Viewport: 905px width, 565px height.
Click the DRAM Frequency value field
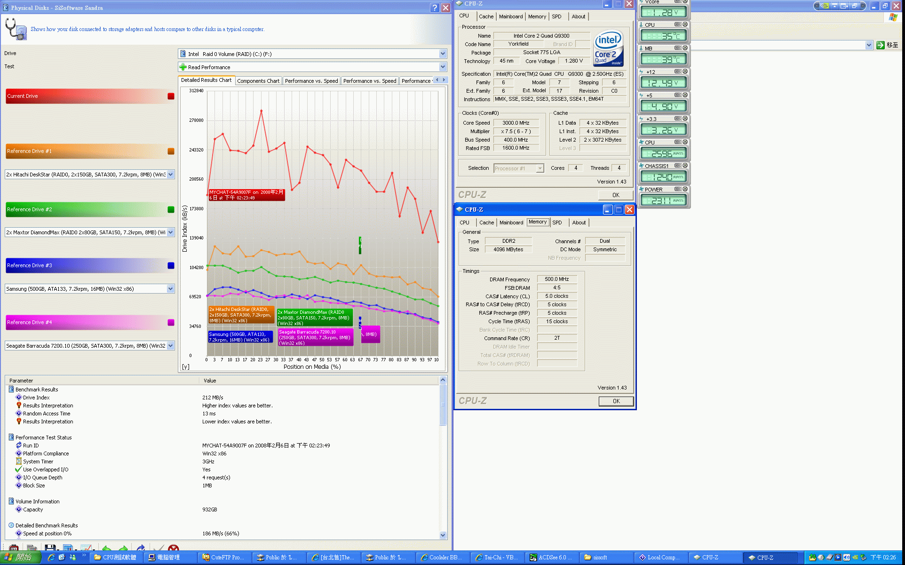coord(557,279)
